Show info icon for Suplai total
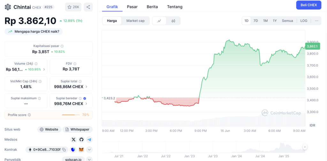Screen dimensions: 327x161 80,81
